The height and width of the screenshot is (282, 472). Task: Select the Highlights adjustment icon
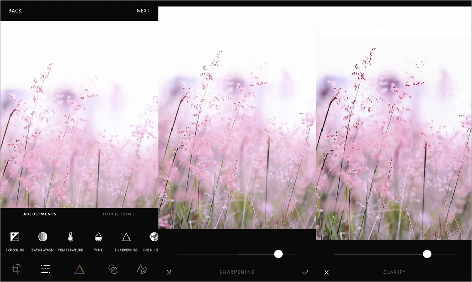[x=154, y=237]
